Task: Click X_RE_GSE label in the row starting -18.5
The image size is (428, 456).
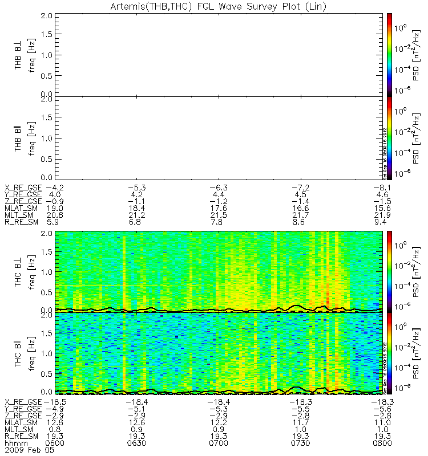Action: point(23,402)
